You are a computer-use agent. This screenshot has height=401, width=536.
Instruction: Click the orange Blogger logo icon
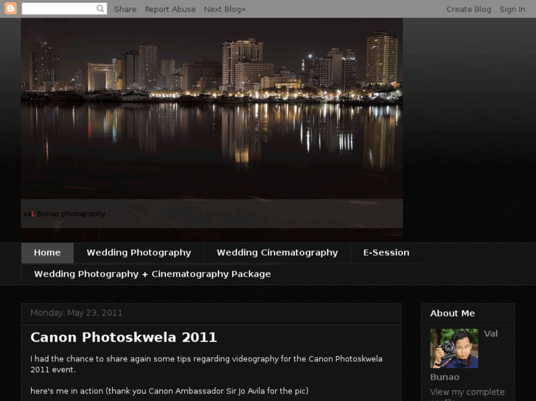pyautogui.click(x=10, y=9)
